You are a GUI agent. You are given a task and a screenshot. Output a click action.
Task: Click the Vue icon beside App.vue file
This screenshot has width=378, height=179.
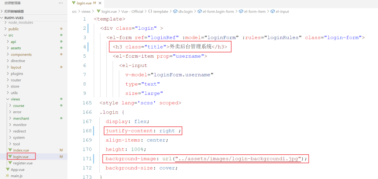(7, 169)
